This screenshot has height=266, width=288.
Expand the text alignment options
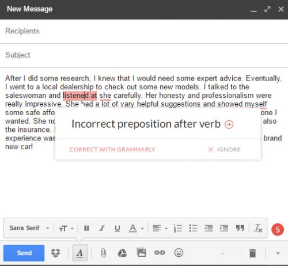160,228
